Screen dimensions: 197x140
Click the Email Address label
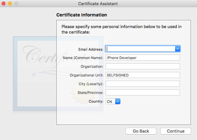click(91, 49)
